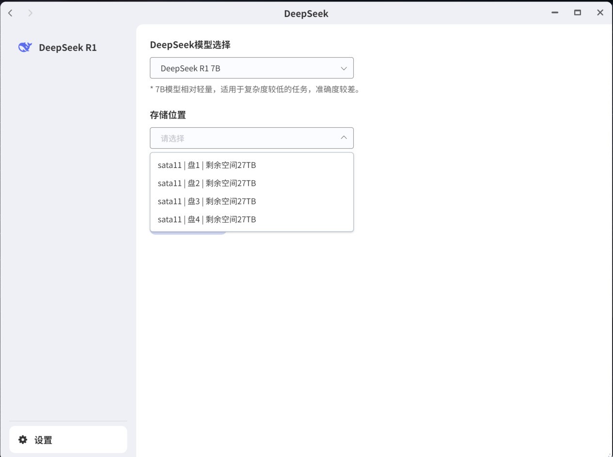
Task: Choose sata11 盘3 with 27TB free
Action: click(x=251, y=201)
